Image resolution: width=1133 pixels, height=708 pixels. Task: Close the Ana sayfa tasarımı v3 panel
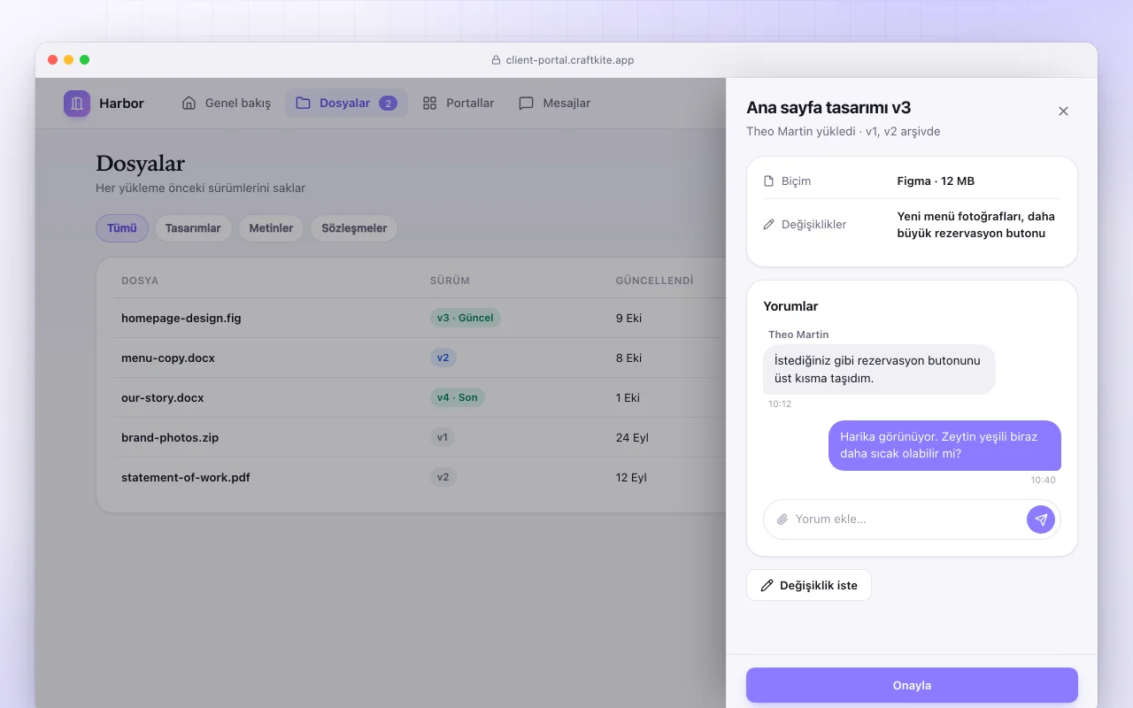point(1063,112)
